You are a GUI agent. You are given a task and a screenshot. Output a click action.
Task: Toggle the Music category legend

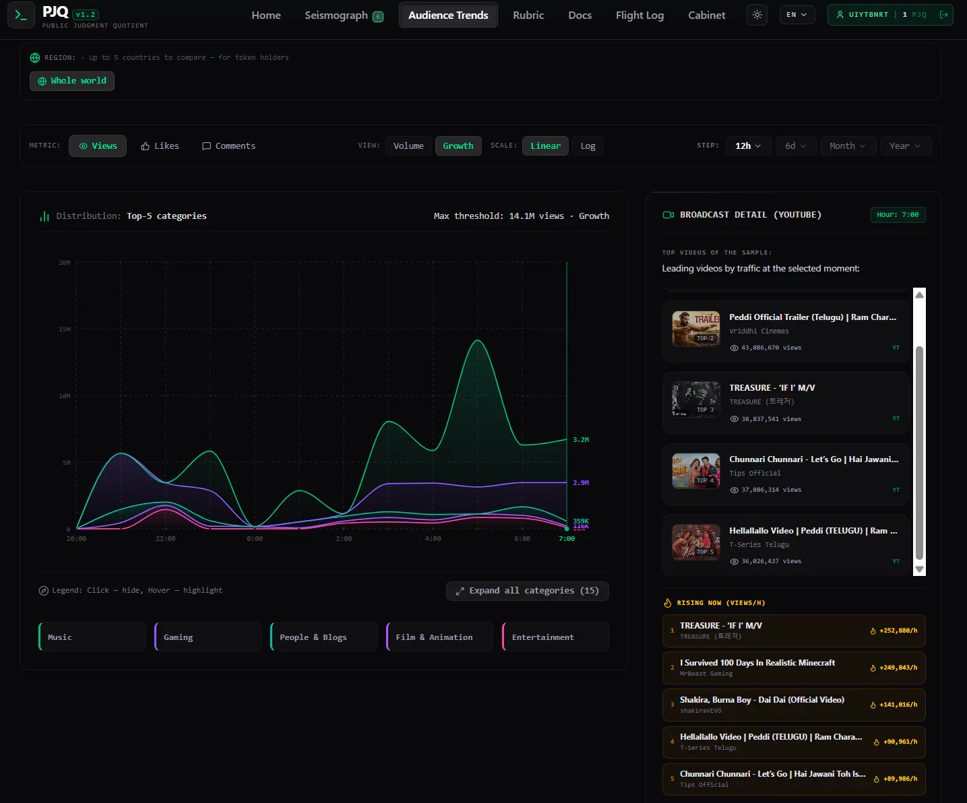[x=92, y=637]
